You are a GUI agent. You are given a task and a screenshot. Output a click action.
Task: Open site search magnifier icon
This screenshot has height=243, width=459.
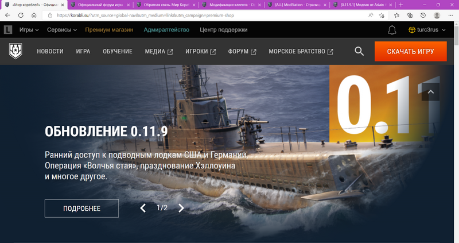pos(359,51)
